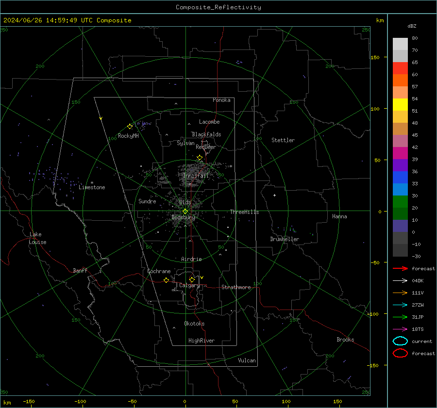Click legend dBZ value 57

point(415,87)
